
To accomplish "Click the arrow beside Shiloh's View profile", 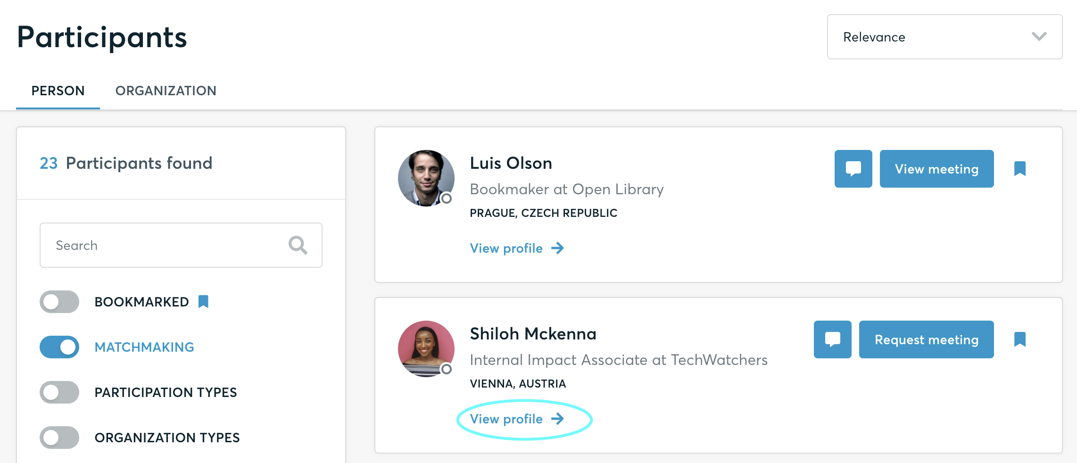I will click(x=558, y=419).
